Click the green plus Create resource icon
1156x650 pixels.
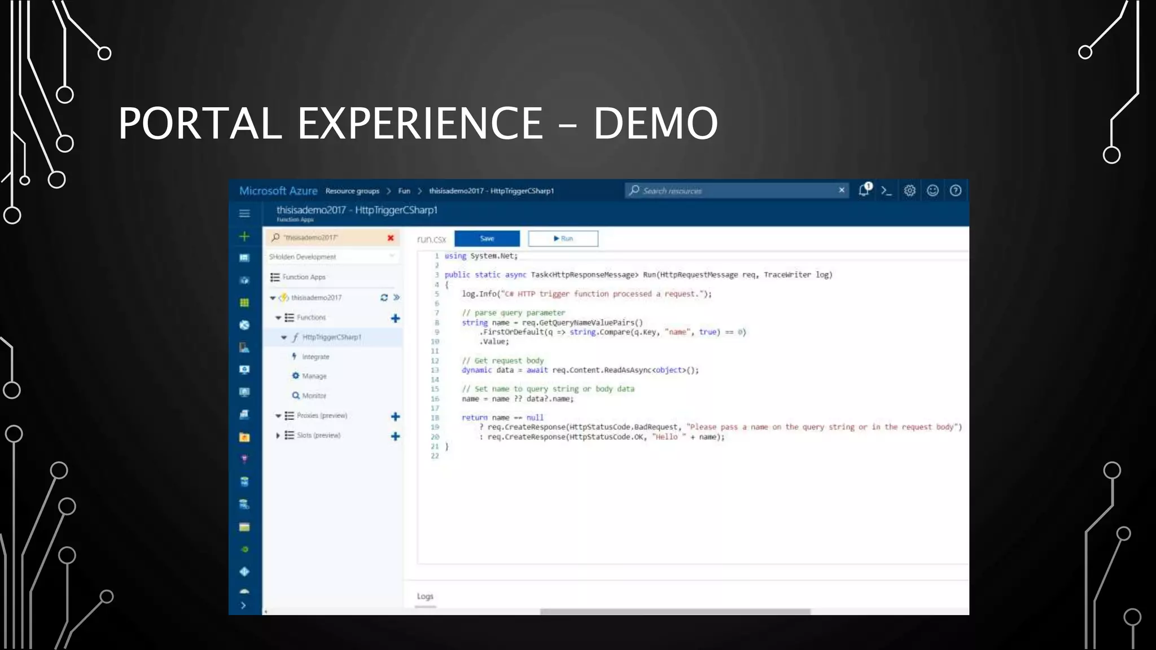coord(244,236)
